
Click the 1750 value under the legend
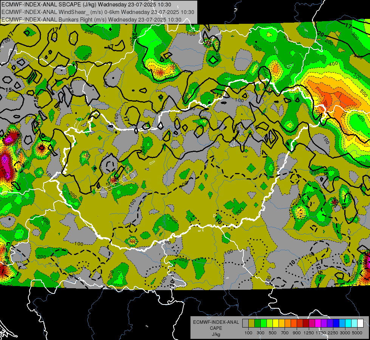coord(321,333)
